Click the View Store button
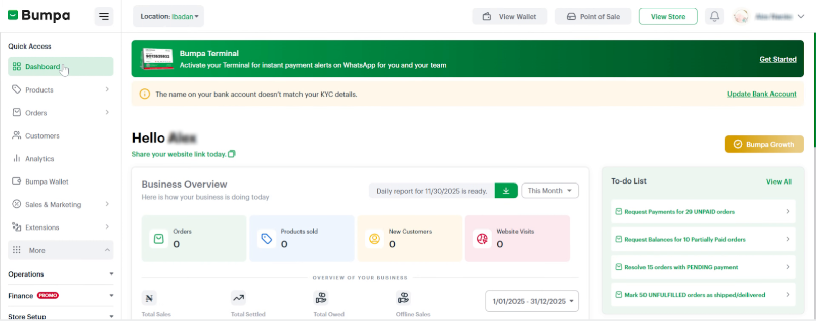 click(668, 16)
